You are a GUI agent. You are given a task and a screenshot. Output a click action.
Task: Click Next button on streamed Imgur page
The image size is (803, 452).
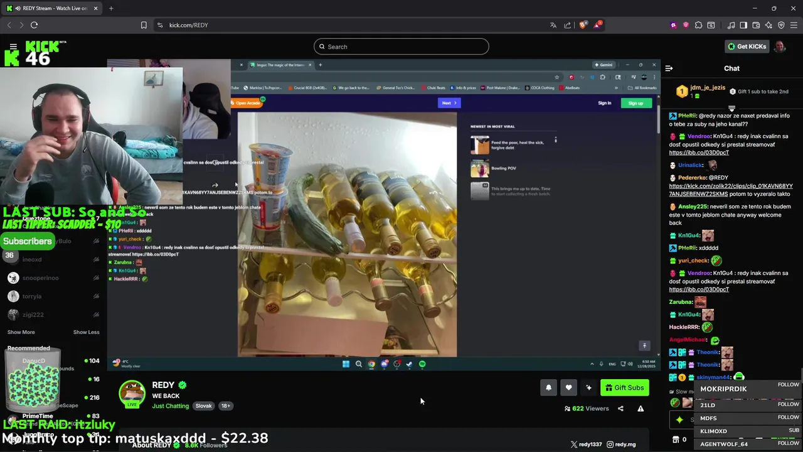pos(449,103)
